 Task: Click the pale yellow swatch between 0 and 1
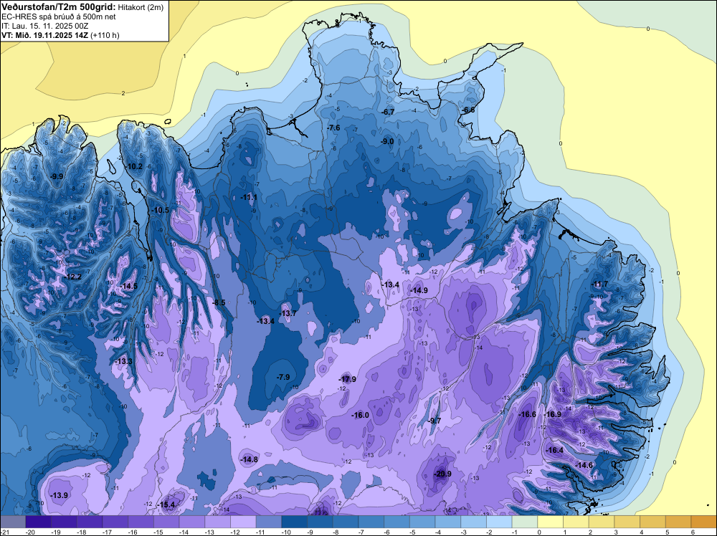coord(551,521)
